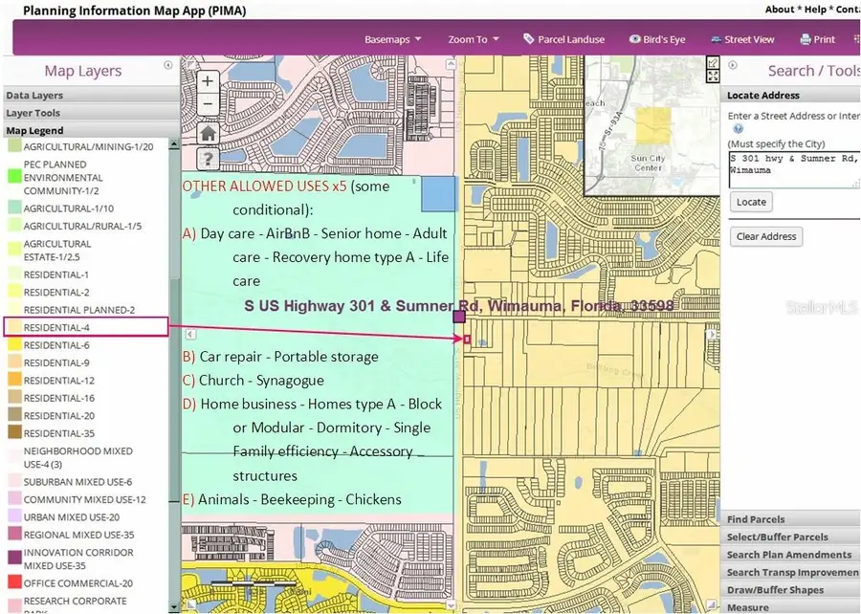Collapse the Map Layers panel
861x614 pixels.
(168, 65)
